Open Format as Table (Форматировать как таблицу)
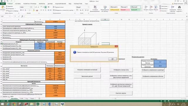 [x=105, y=9]
